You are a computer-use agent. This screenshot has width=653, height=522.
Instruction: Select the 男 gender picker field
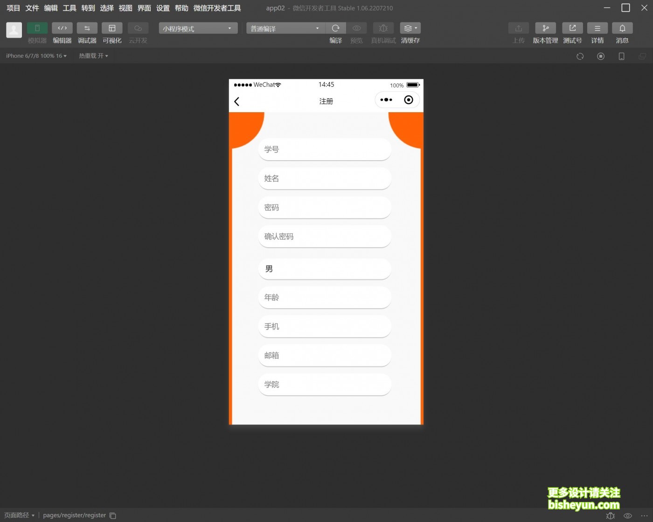(325, 269)
